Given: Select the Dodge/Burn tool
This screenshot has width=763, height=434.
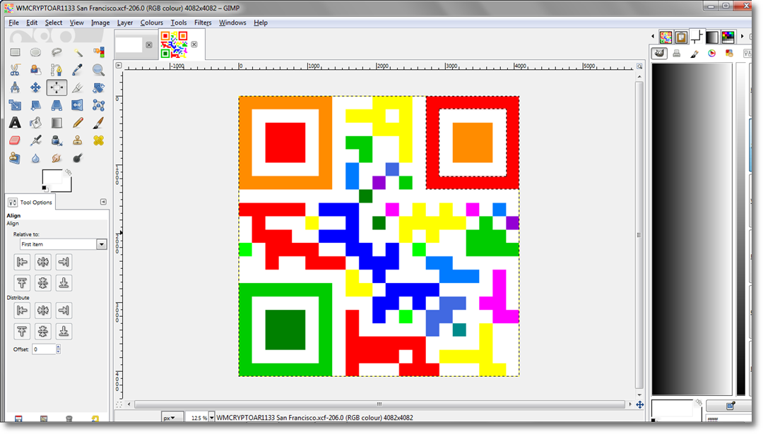Looking at the screenshot, I should coord(78,158).
